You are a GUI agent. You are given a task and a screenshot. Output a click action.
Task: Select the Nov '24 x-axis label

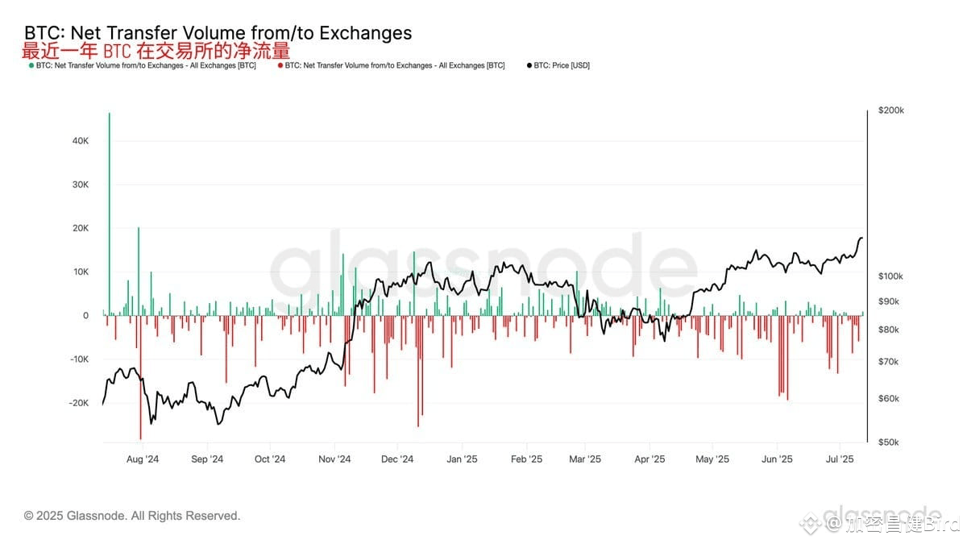point(334,459)
